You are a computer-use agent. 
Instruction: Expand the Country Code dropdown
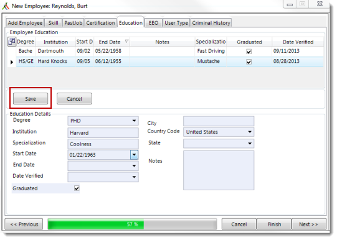pos(250,132)
